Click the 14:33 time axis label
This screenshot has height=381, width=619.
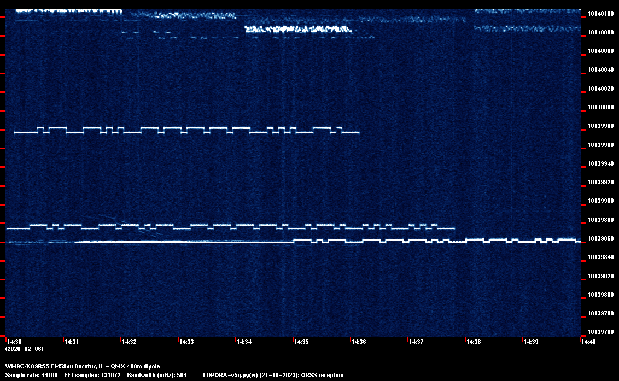187,342
